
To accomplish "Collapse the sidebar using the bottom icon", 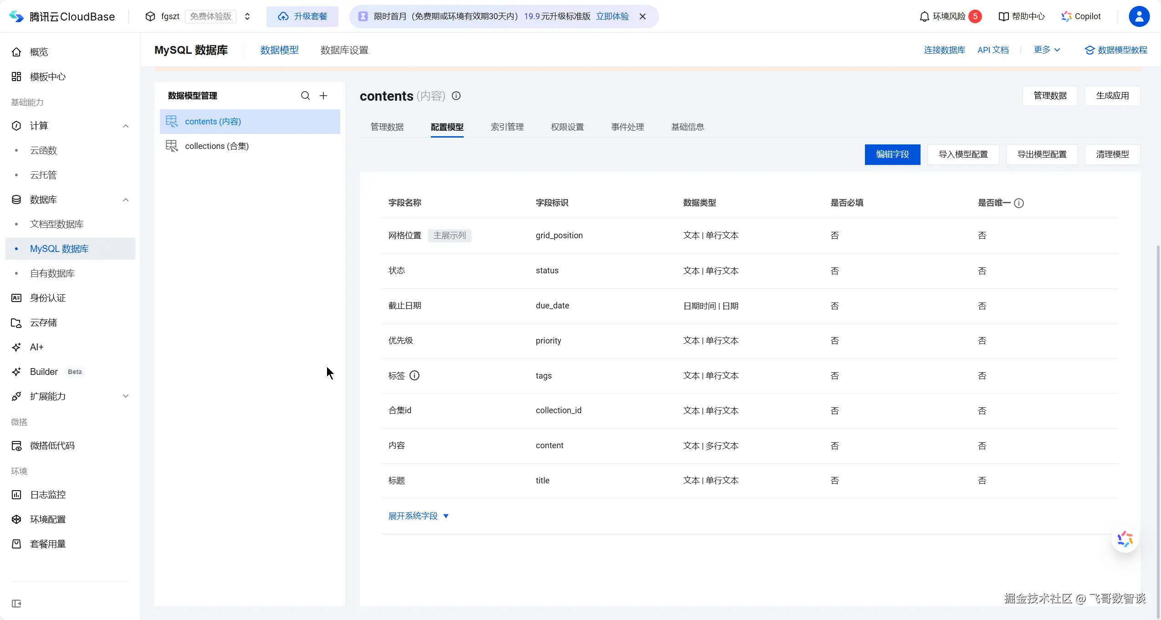I will pyautogui.click(x=16, y=604).
